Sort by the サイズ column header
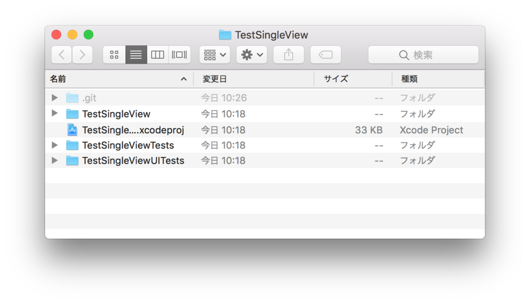530x303 pixels. click(353, 79)
